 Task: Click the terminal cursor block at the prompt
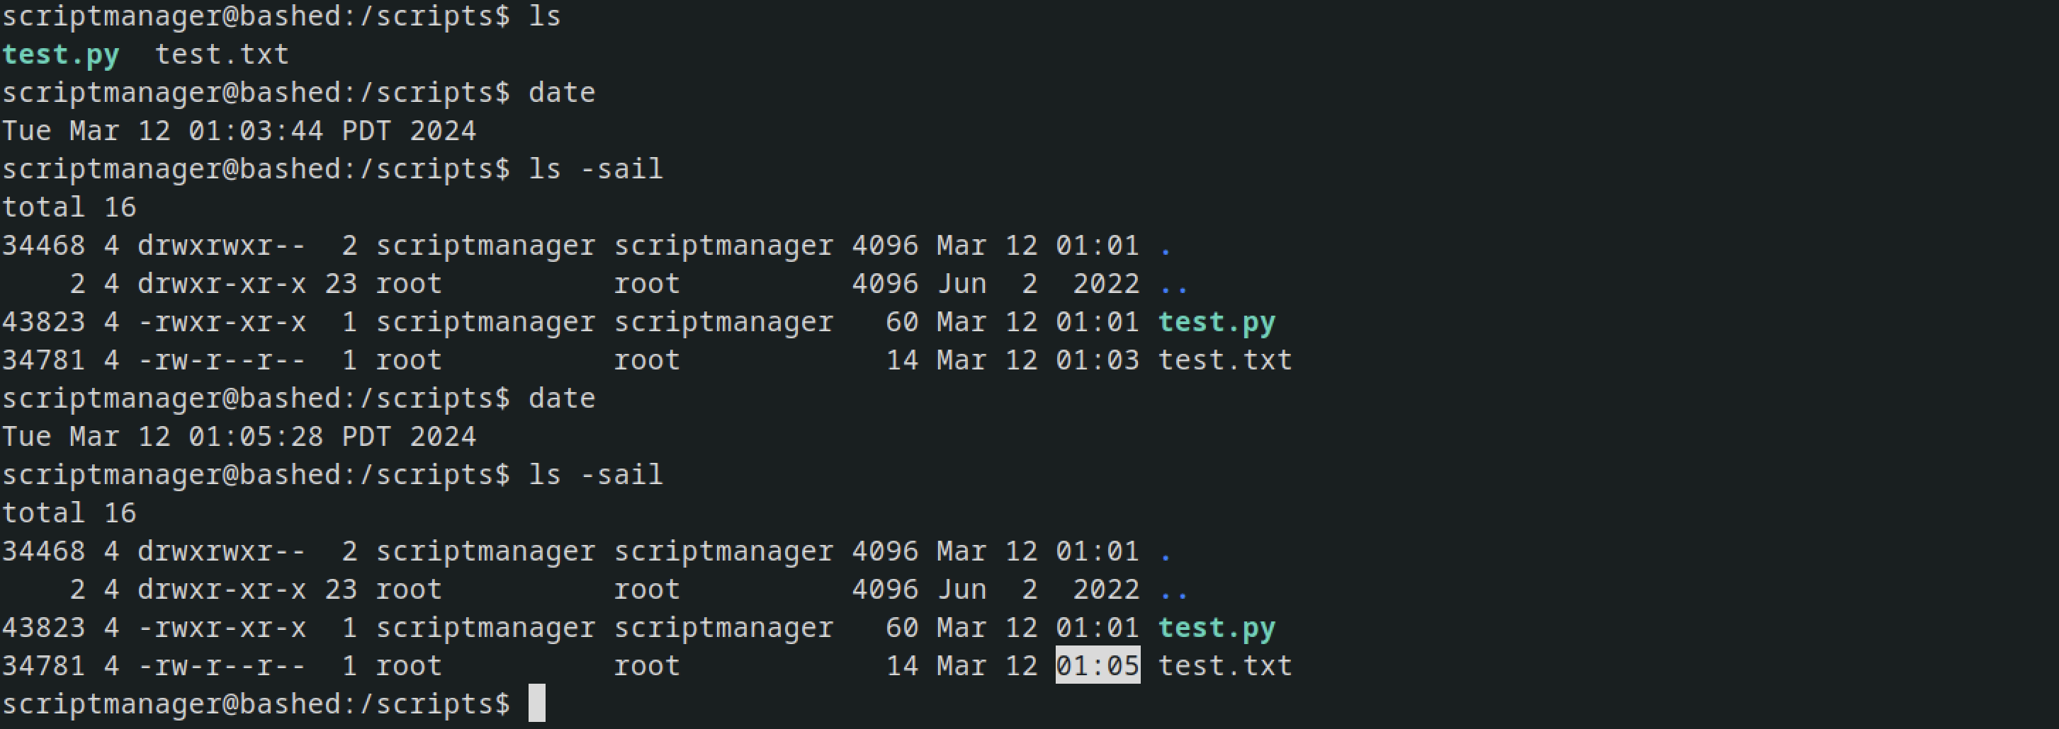click(x=537, y=703)
